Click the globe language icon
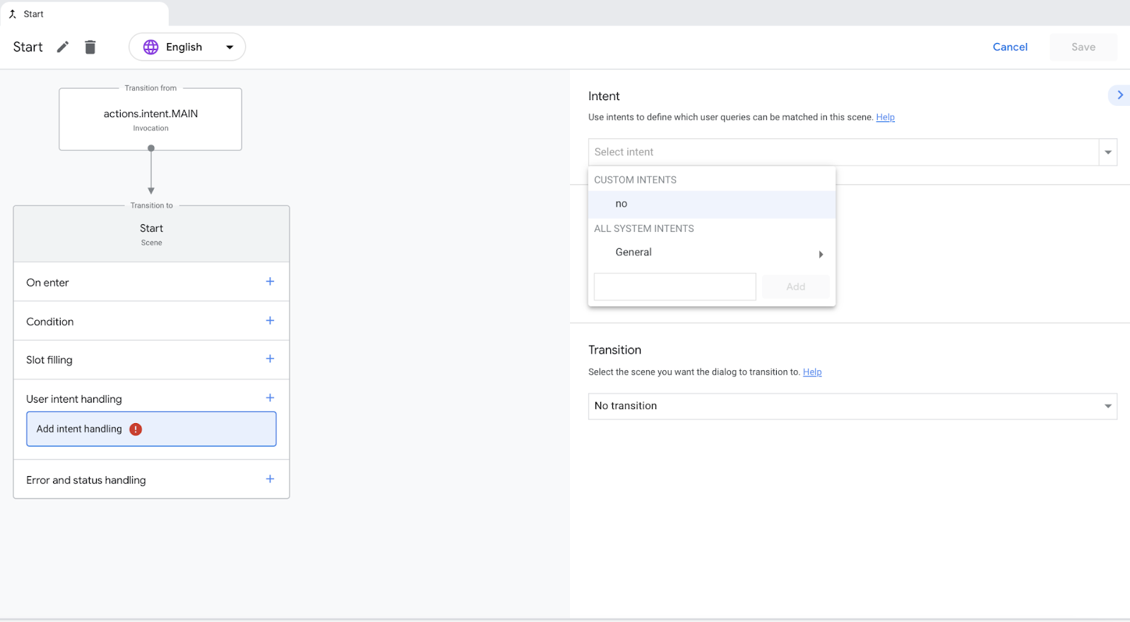Image resolution: width=1130 pixels, height=622 pixels. (151, 47)
